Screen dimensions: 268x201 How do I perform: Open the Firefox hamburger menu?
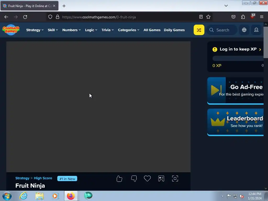pyautogui.click(x=262, y=17)
